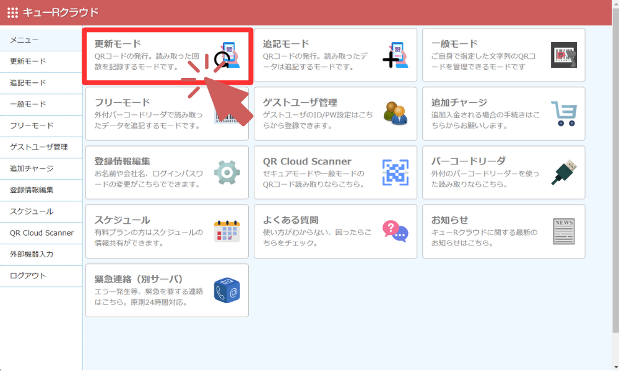Click description text 外付のバーコードリーダーを使っ
Image resolution: width=619 pixels, height=371 pixels.
tap(485, 174)
